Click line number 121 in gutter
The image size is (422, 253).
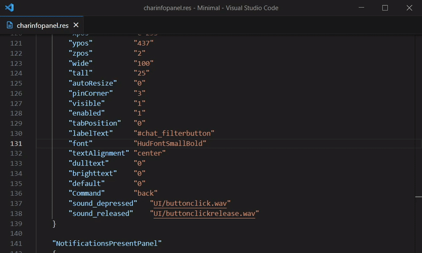tap(16, 43)
